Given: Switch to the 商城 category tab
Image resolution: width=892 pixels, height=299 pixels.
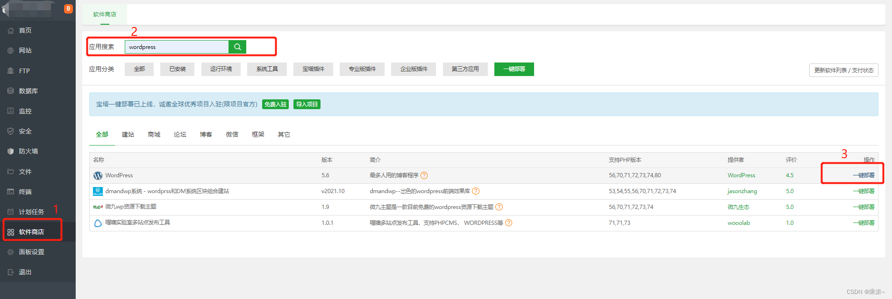Looking at the screenshot, I should click(154, 134).
